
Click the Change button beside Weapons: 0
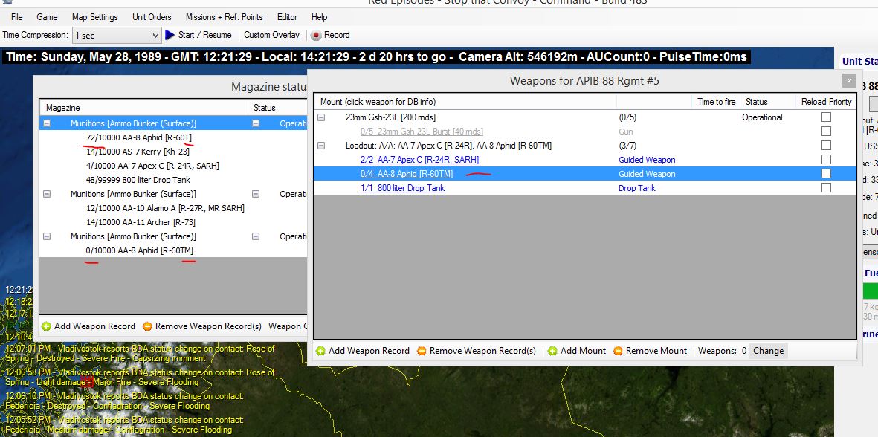coord(768,351)
